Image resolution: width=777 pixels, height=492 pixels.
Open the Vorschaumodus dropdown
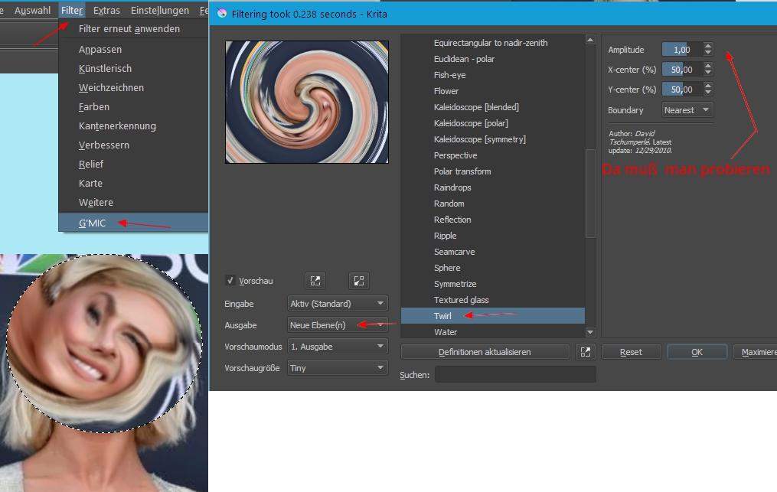pyautogui.click(x=337, y=346)
